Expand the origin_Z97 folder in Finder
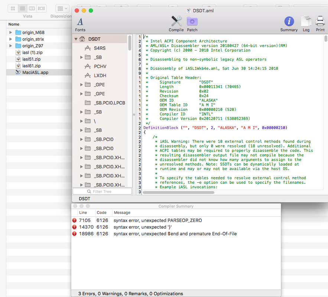Viewport: 328px width, 297px height. click(11, 46)
